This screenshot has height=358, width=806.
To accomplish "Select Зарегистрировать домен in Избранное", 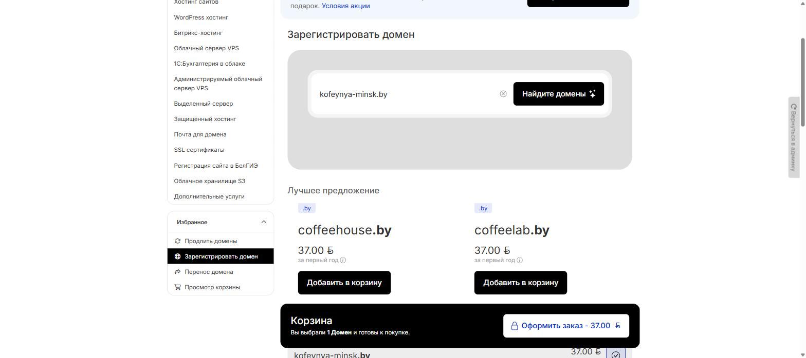I will [221, 256].
